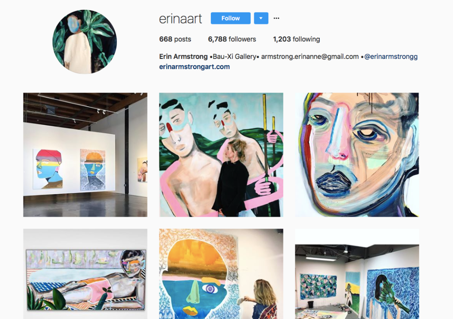The width and height of the screenshot is (453, 319).
Task: View the 6,788 followers list
Action: tap(232, 39)
